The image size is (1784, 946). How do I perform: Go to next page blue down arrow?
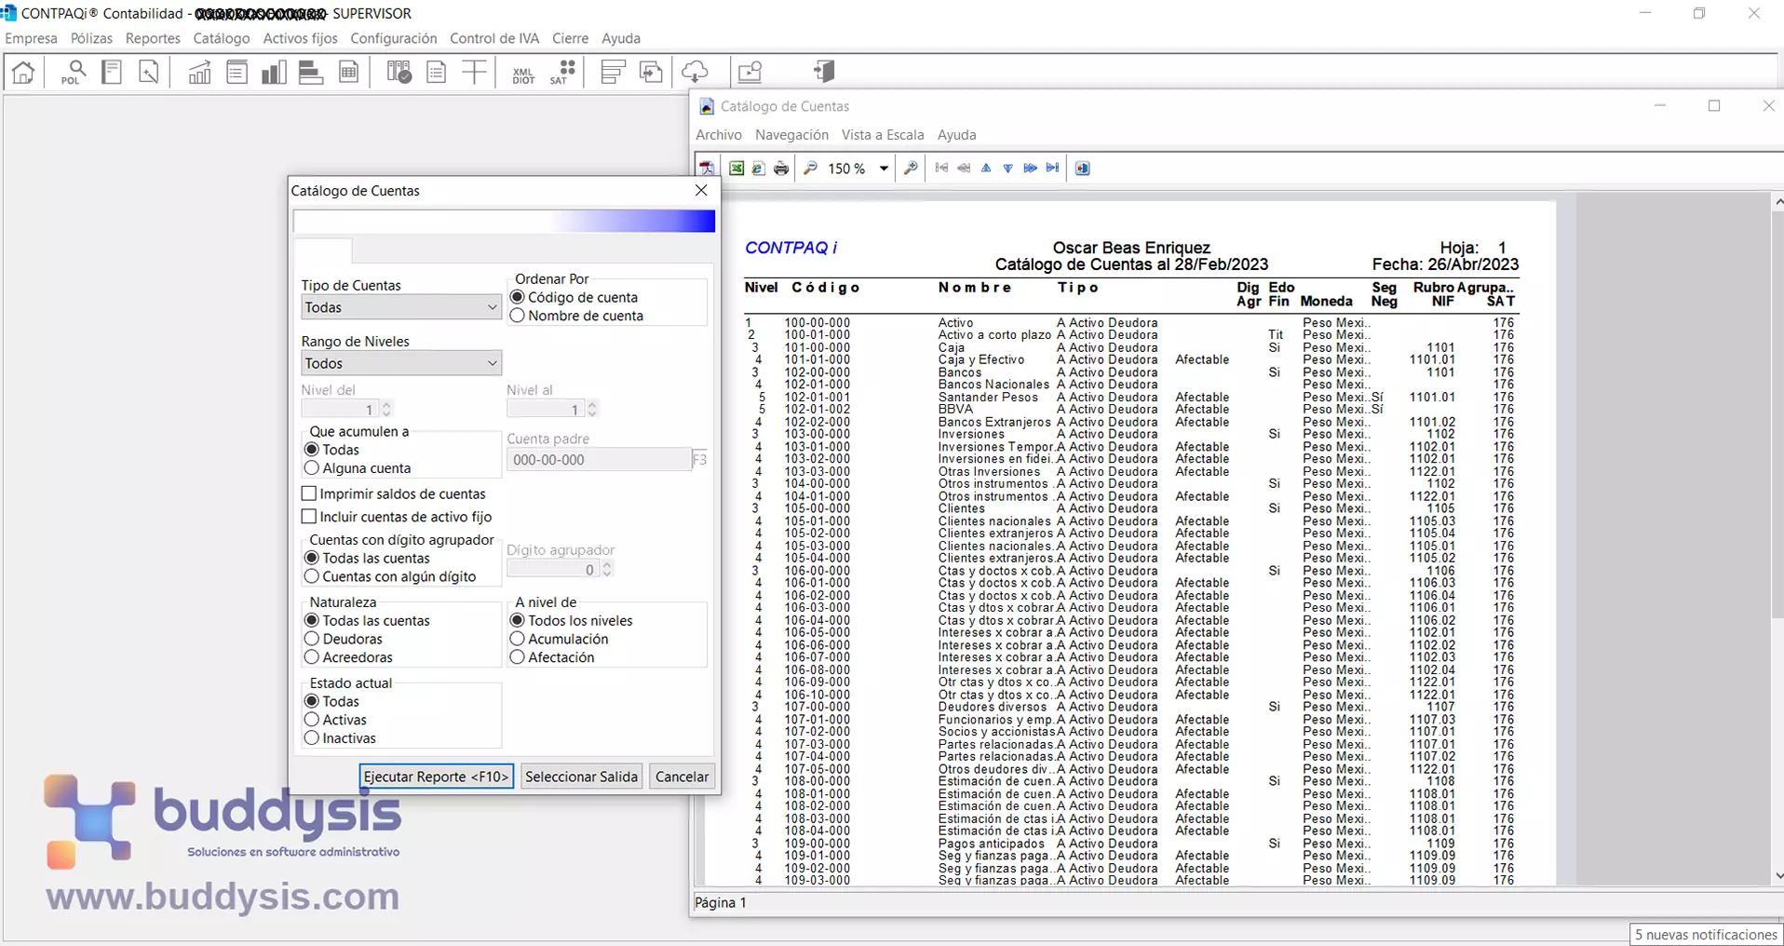click(1008, 169)
